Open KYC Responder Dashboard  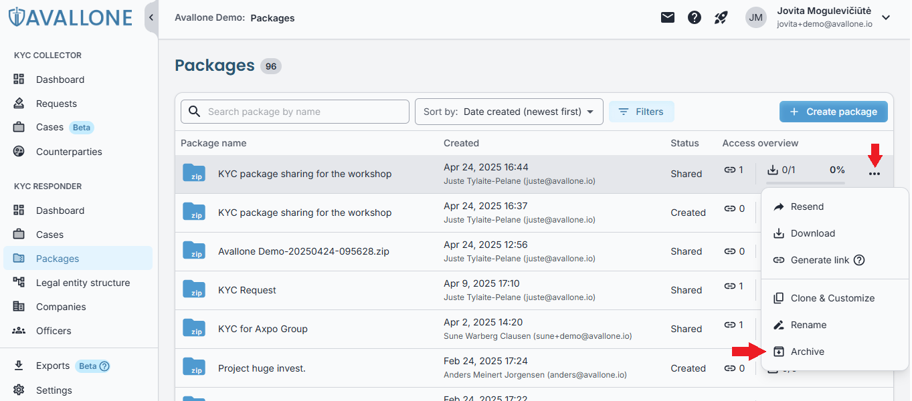[x=60, y=211]
